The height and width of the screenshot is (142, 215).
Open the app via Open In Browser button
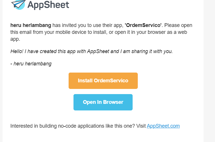(103, 102)
